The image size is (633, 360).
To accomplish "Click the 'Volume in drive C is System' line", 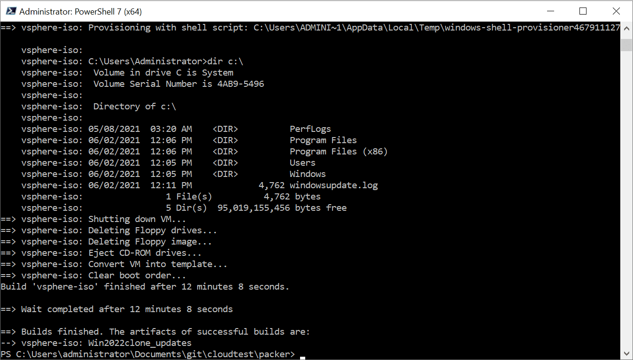I will (163, 73).
